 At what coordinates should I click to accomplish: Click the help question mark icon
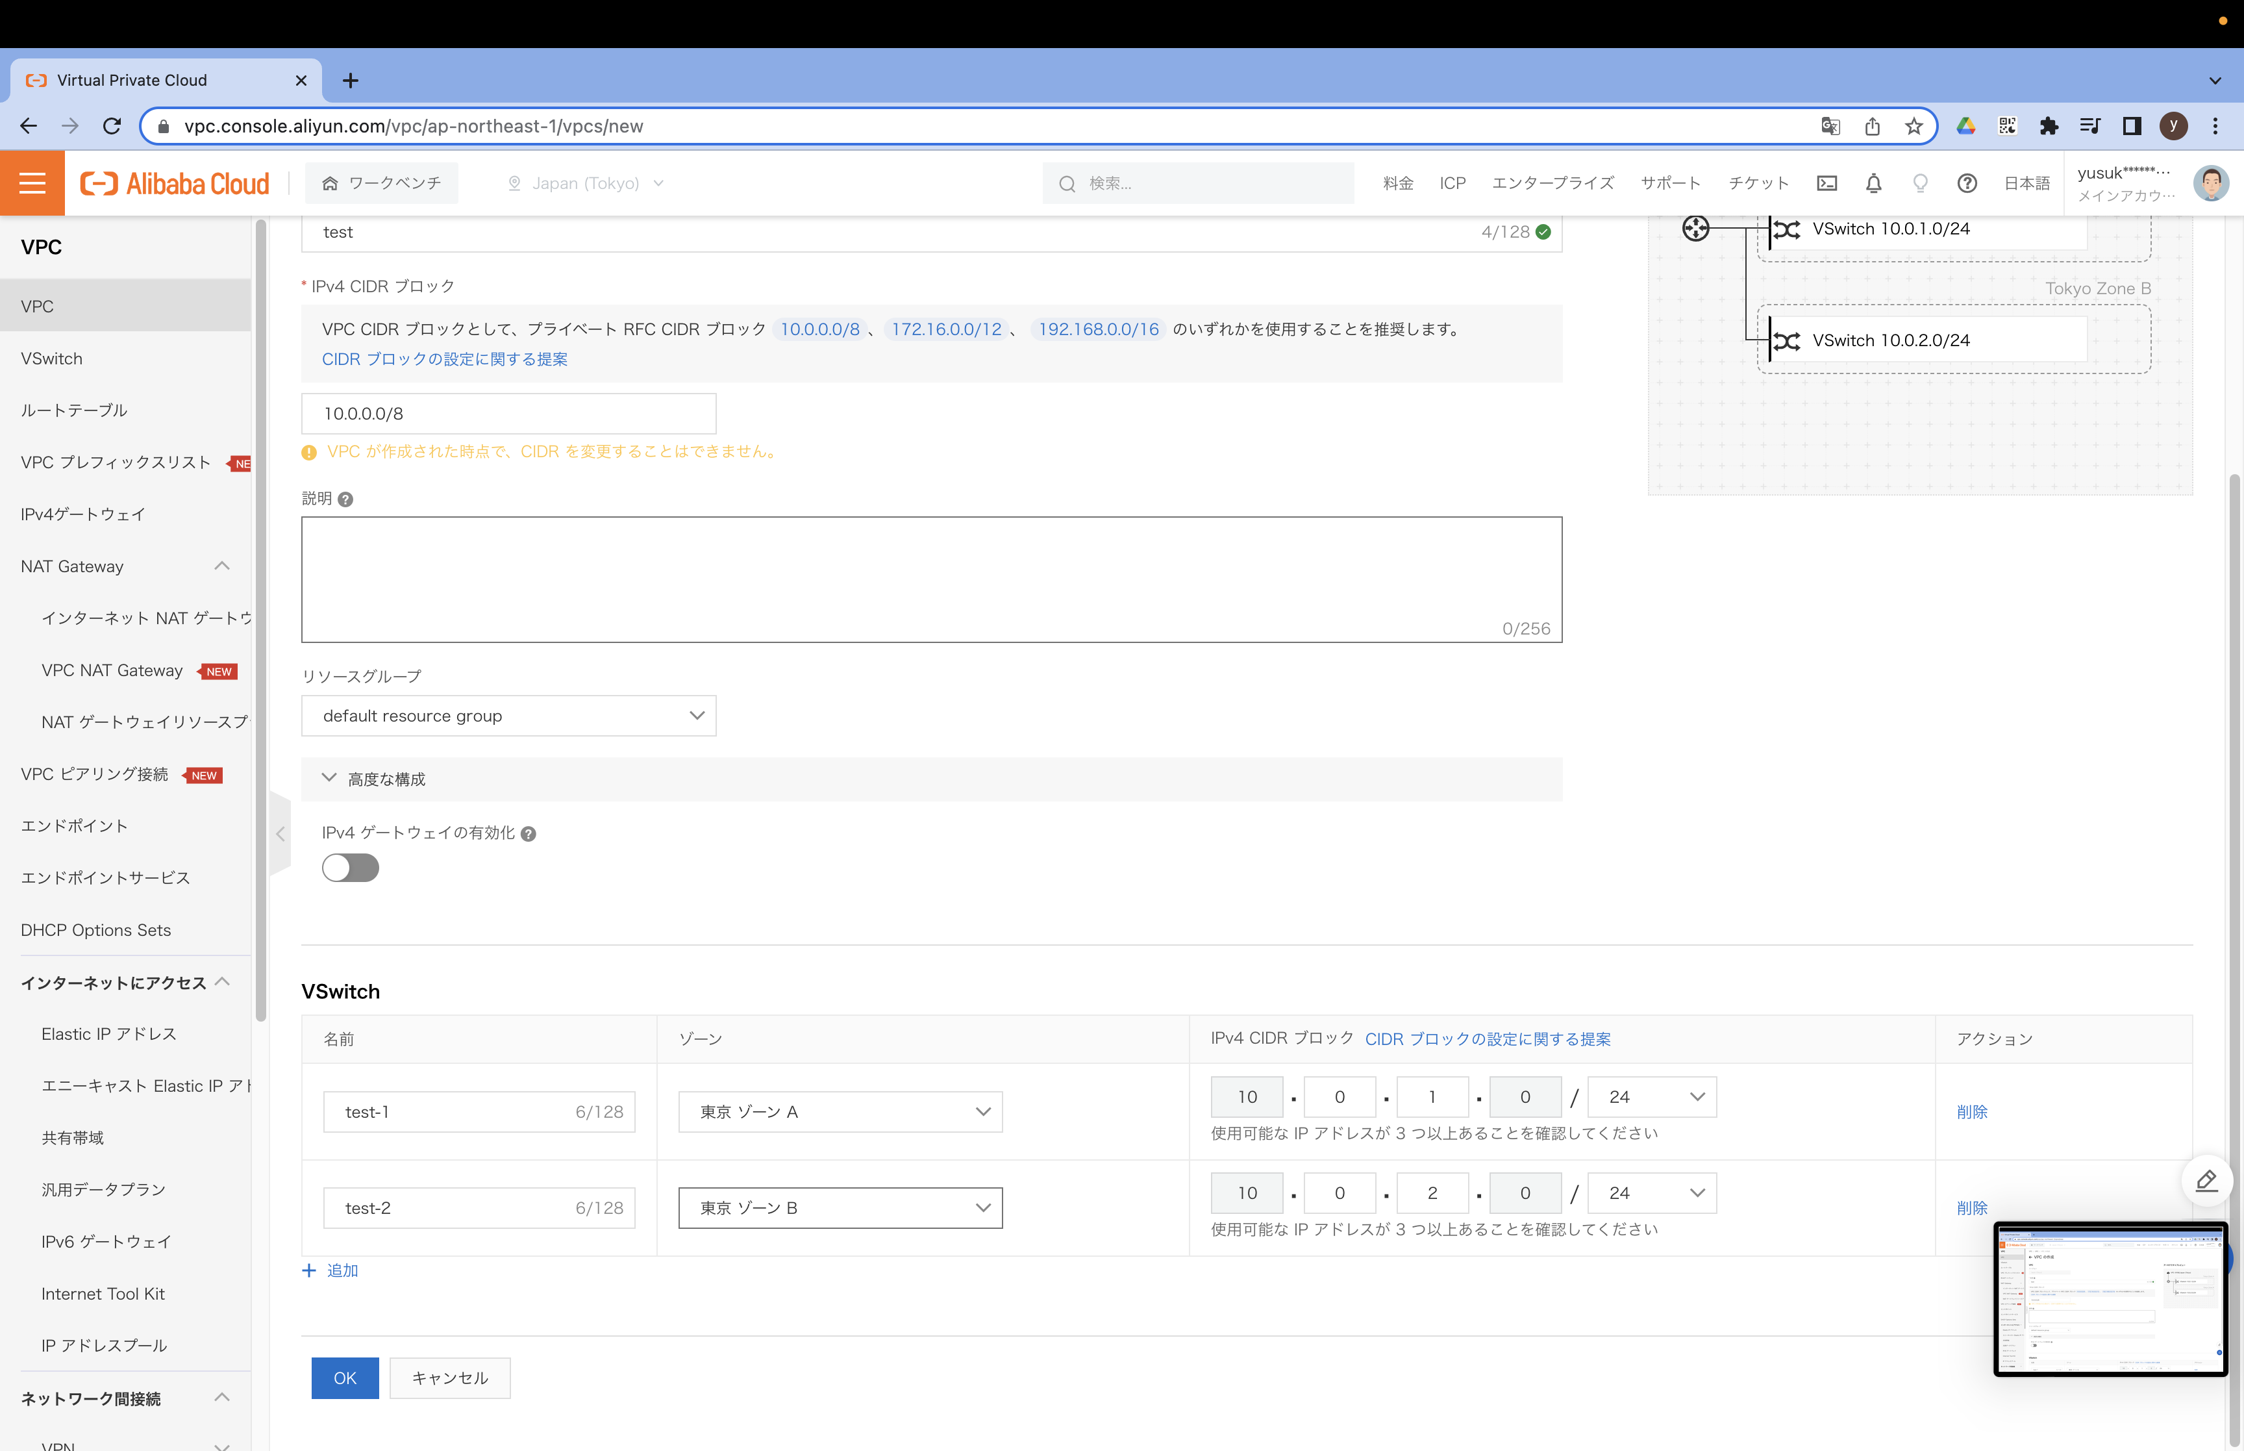(1966, 183)
